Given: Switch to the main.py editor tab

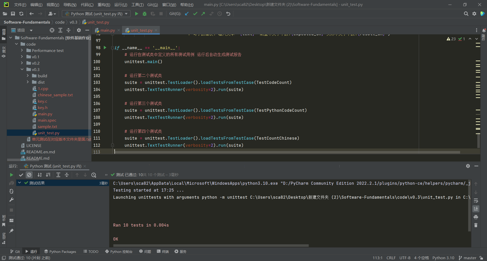Looking at the screenshot, I should 108,30.
